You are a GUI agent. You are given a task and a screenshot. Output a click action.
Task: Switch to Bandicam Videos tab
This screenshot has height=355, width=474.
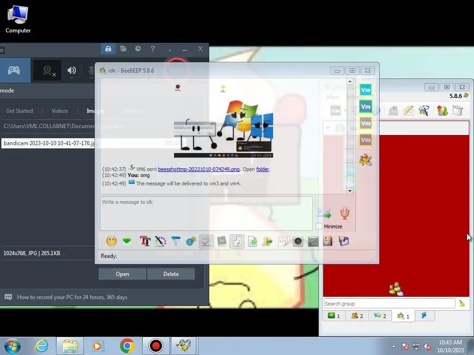60,111
